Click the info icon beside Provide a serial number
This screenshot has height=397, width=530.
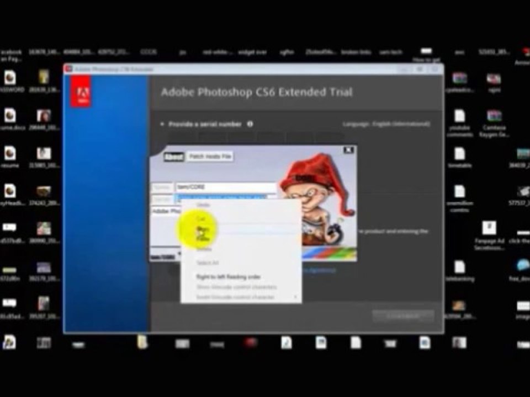[x=250, y=124]
